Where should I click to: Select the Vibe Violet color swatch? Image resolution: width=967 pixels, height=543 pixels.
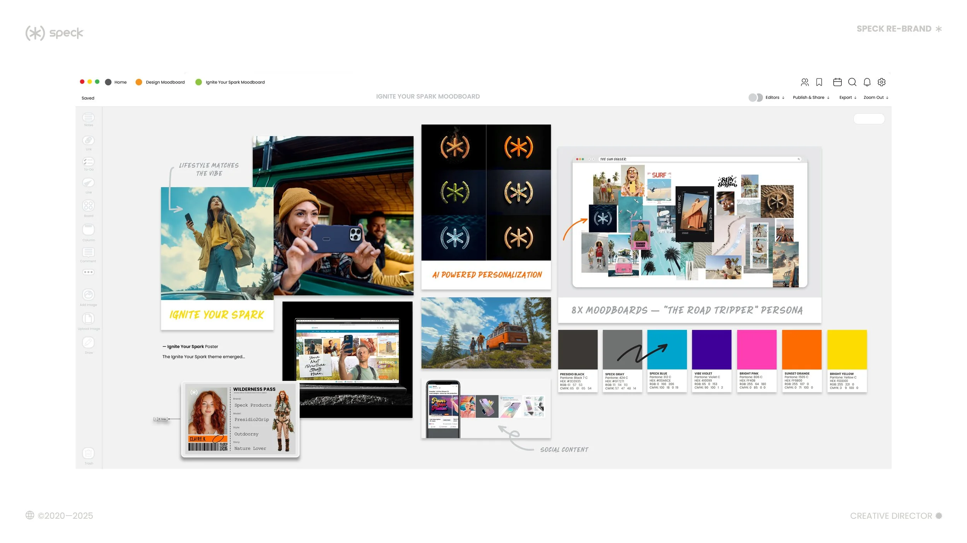pyautogui.click(x=711, y=350)
